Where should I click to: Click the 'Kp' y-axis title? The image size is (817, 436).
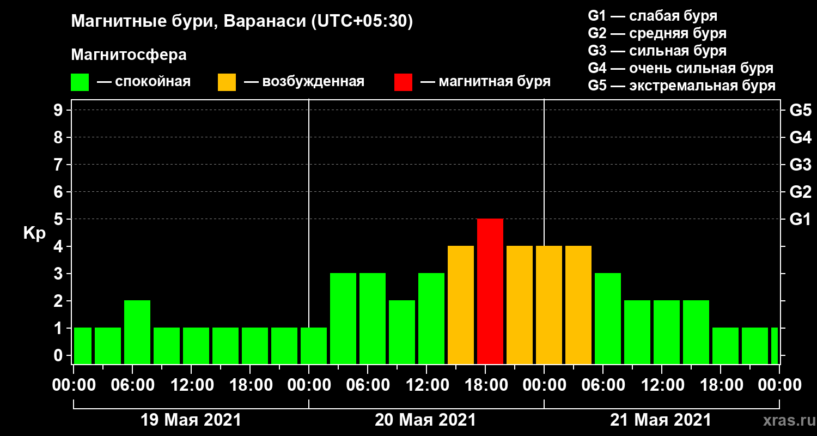pos(34,234)
